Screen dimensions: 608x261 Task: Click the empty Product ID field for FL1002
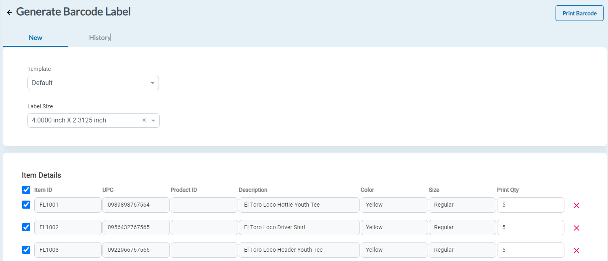point(204,228)
